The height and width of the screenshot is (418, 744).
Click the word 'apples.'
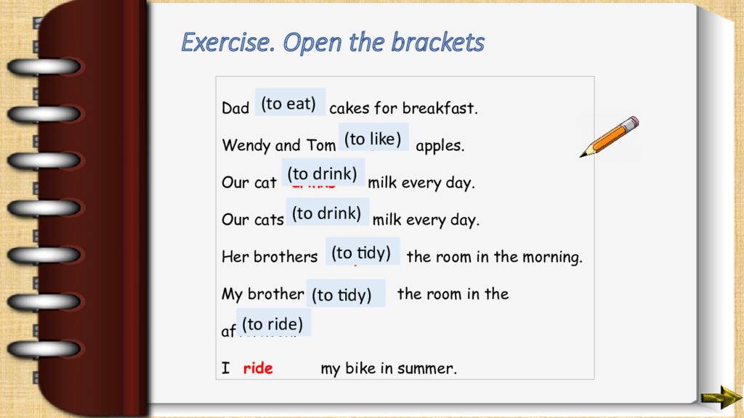click(440, 145)
